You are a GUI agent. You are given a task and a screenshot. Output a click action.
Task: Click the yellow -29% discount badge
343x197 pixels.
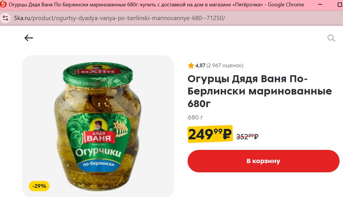click(x=39, y=186)
